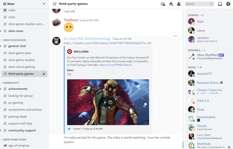Open screenshots-and-photos channel
The image size is (233, 149).
[24, 110]
